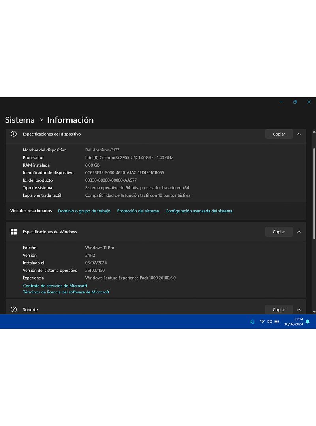Image resolution: width=316 pixels, height=426 pixels.
Task: Collapse the Soporte section chevron
Action: pyautogui.click(x=299, y=309)
